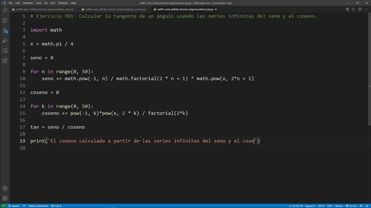
Task: Switch to the coseno.py editor tab
Action: [x=114, y=9]
